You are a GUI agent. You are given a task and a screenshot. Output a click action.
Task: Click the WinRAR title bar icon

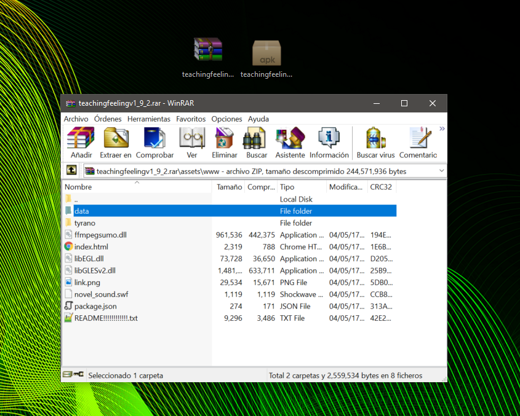pyautogui.click(x=70, y=103)
